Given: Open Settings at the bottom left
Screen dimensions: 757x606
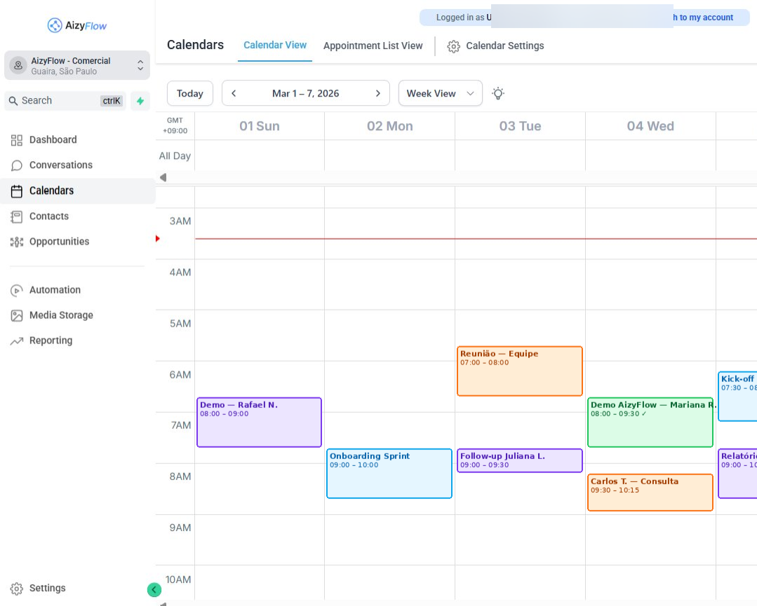Looking at the screenshot, I should (x=15, y=588).
